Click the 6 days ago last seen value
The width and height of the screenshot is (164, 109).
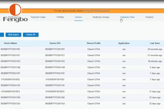(x=155, y=67)
